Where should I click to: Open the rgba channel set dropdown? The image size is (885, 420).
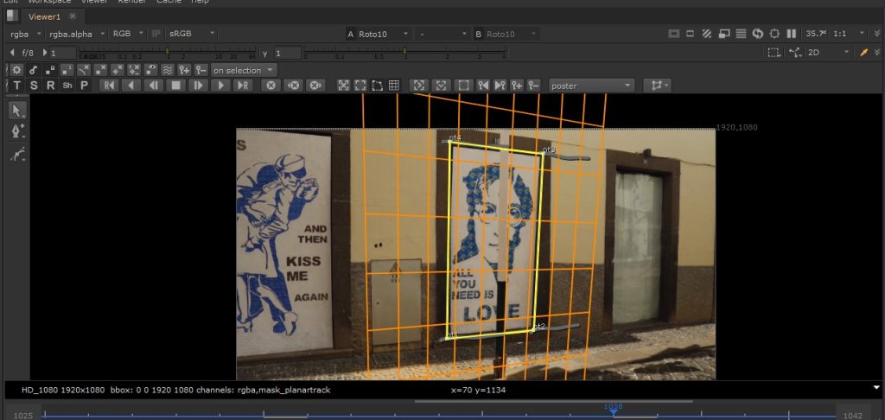[25, 34]
